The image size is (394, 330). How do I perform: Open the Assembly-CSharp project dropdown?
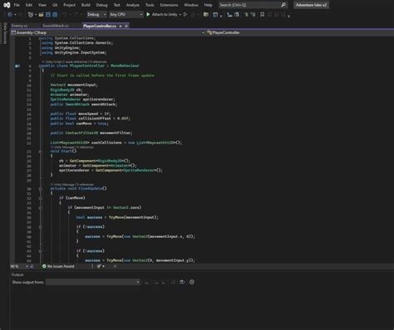pos(108,32)
